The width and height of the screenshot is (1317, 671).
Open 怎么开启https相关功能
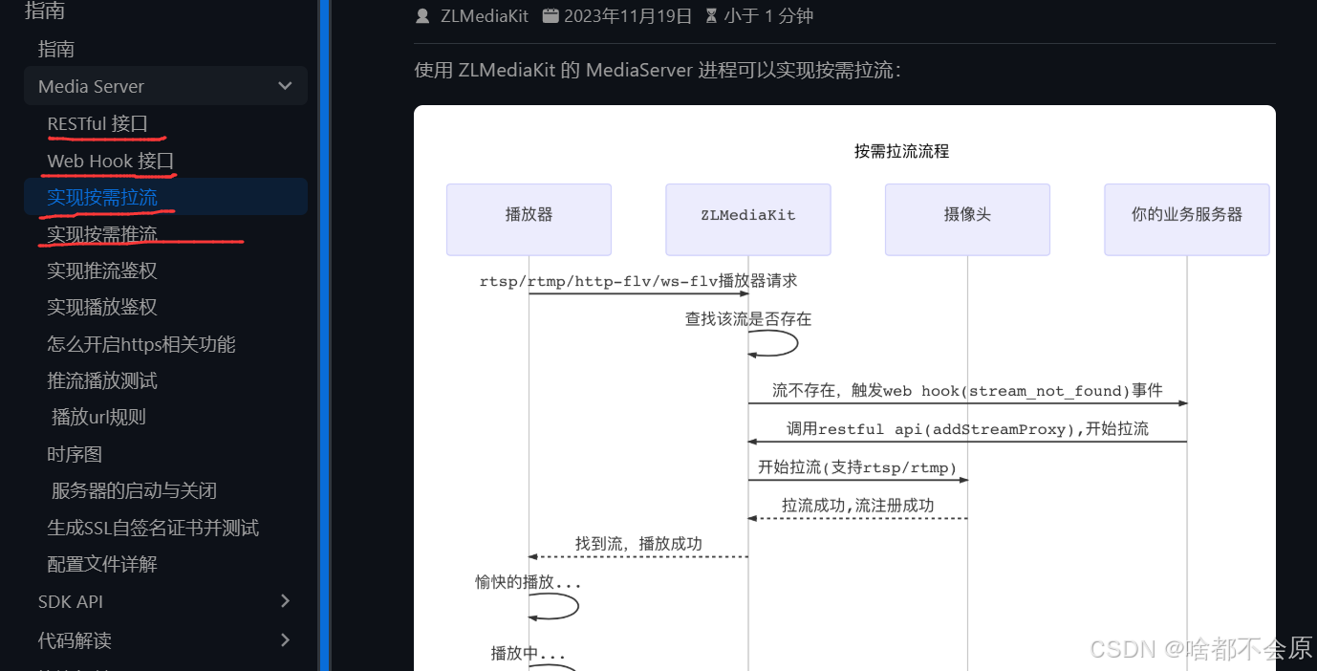(x=141, y=343)
